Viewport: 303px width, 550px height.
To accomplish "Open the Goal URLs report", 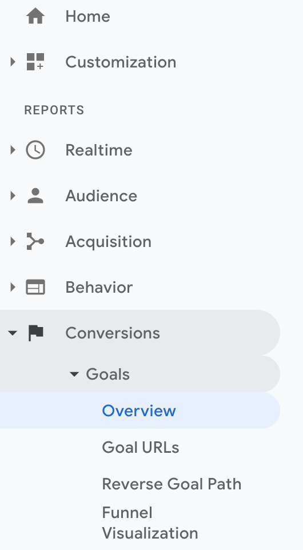I will coord(140,447).
